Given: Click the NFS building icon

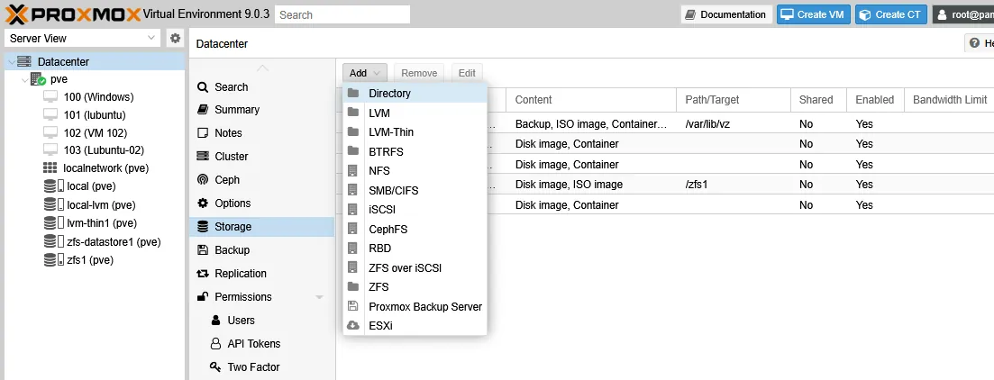Looking at the screenshot, I should (353, 171).
